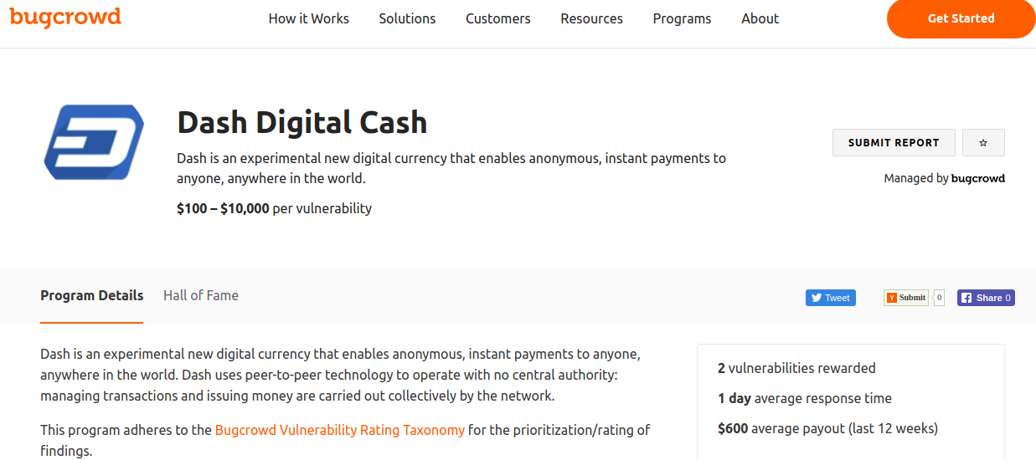Open the Bugcrowd Vulnerability Rating Taxonomy link
Screen dimensions: 1036x460
pyautogui.click(x=340, y=430)
